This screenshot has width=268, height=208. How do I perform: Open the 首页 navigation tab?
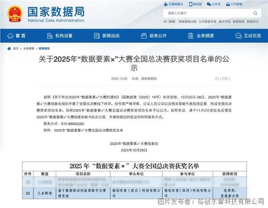point(17,36)
